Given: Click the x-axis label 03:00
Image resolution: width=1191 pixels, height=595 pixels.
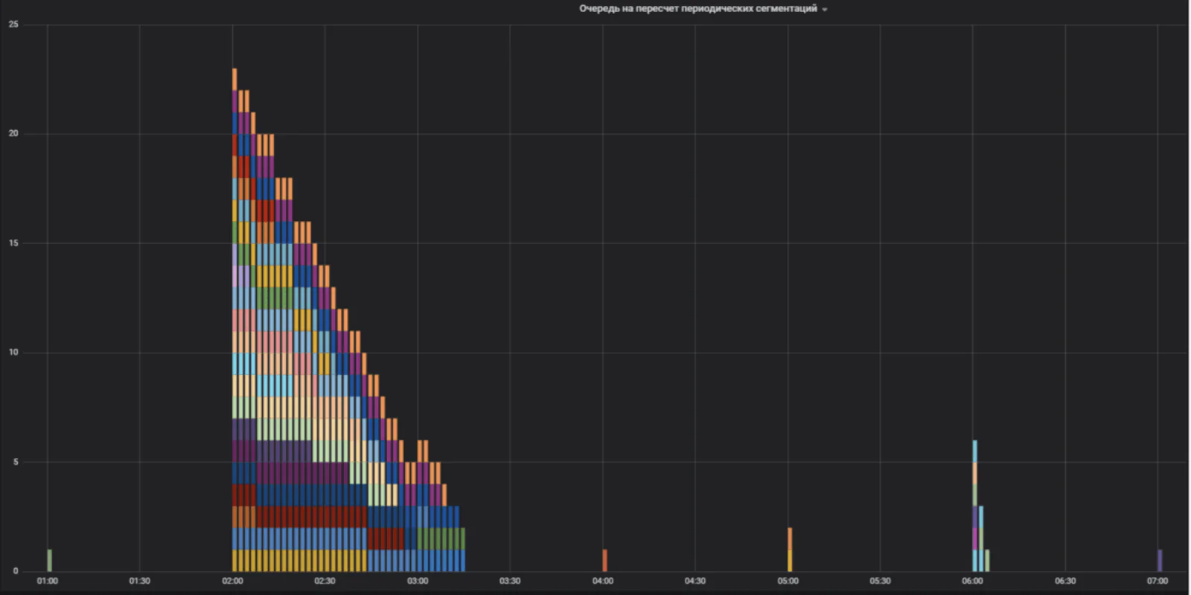Looking at the screenshot, I should tap(418, 581).
